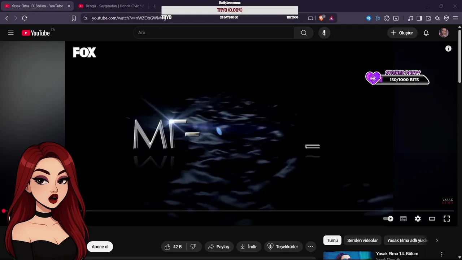462x260 pixels.
Task: Open the Brave Wallet icon
Action: 428,18
